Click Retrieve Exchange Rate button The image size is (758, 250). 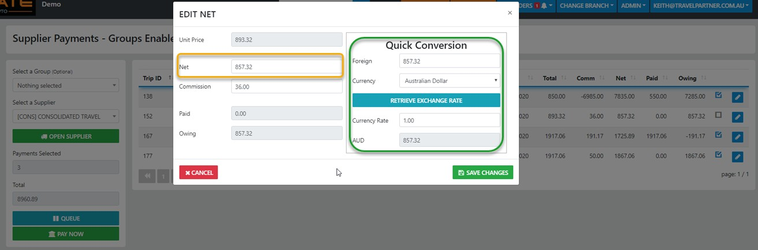tap(426, 100)
